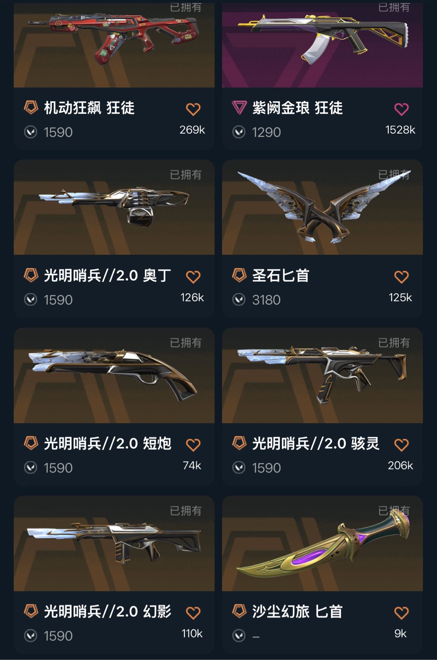This screenshot has height=660, width=437.
Task: Open 光明哨兵//2.0 骇灵 title
Action: (x=316, y=444)
